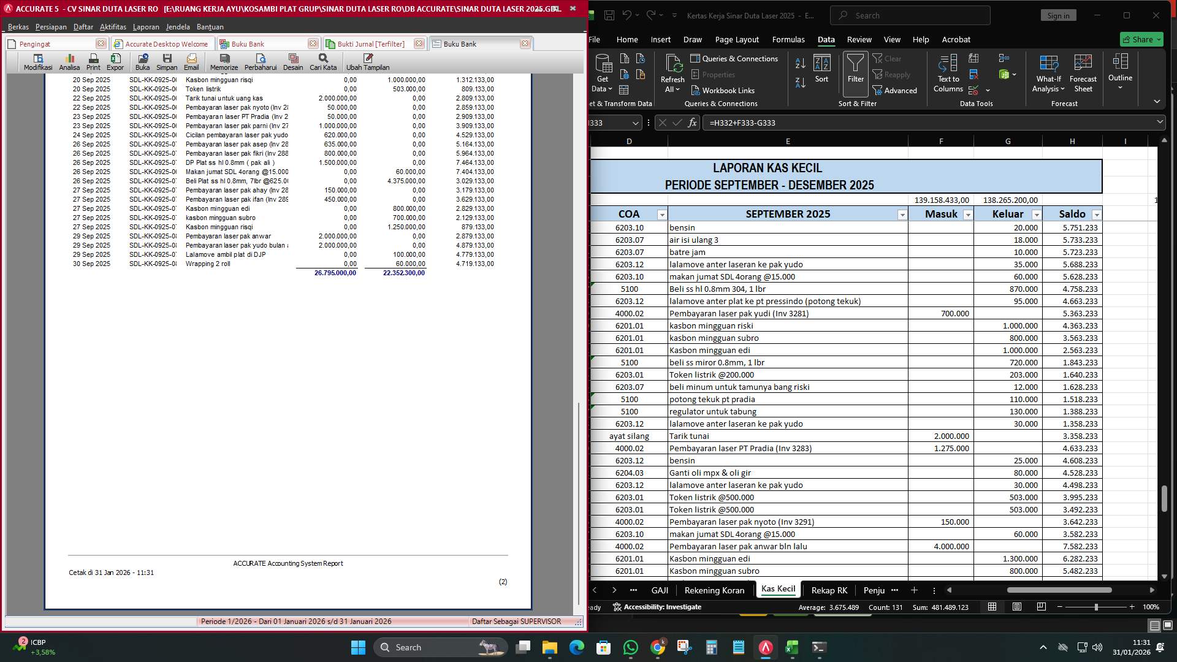Open the Print function in Accurate
The height and width of the screenshot is (662, 1177).
coord(93,61)
